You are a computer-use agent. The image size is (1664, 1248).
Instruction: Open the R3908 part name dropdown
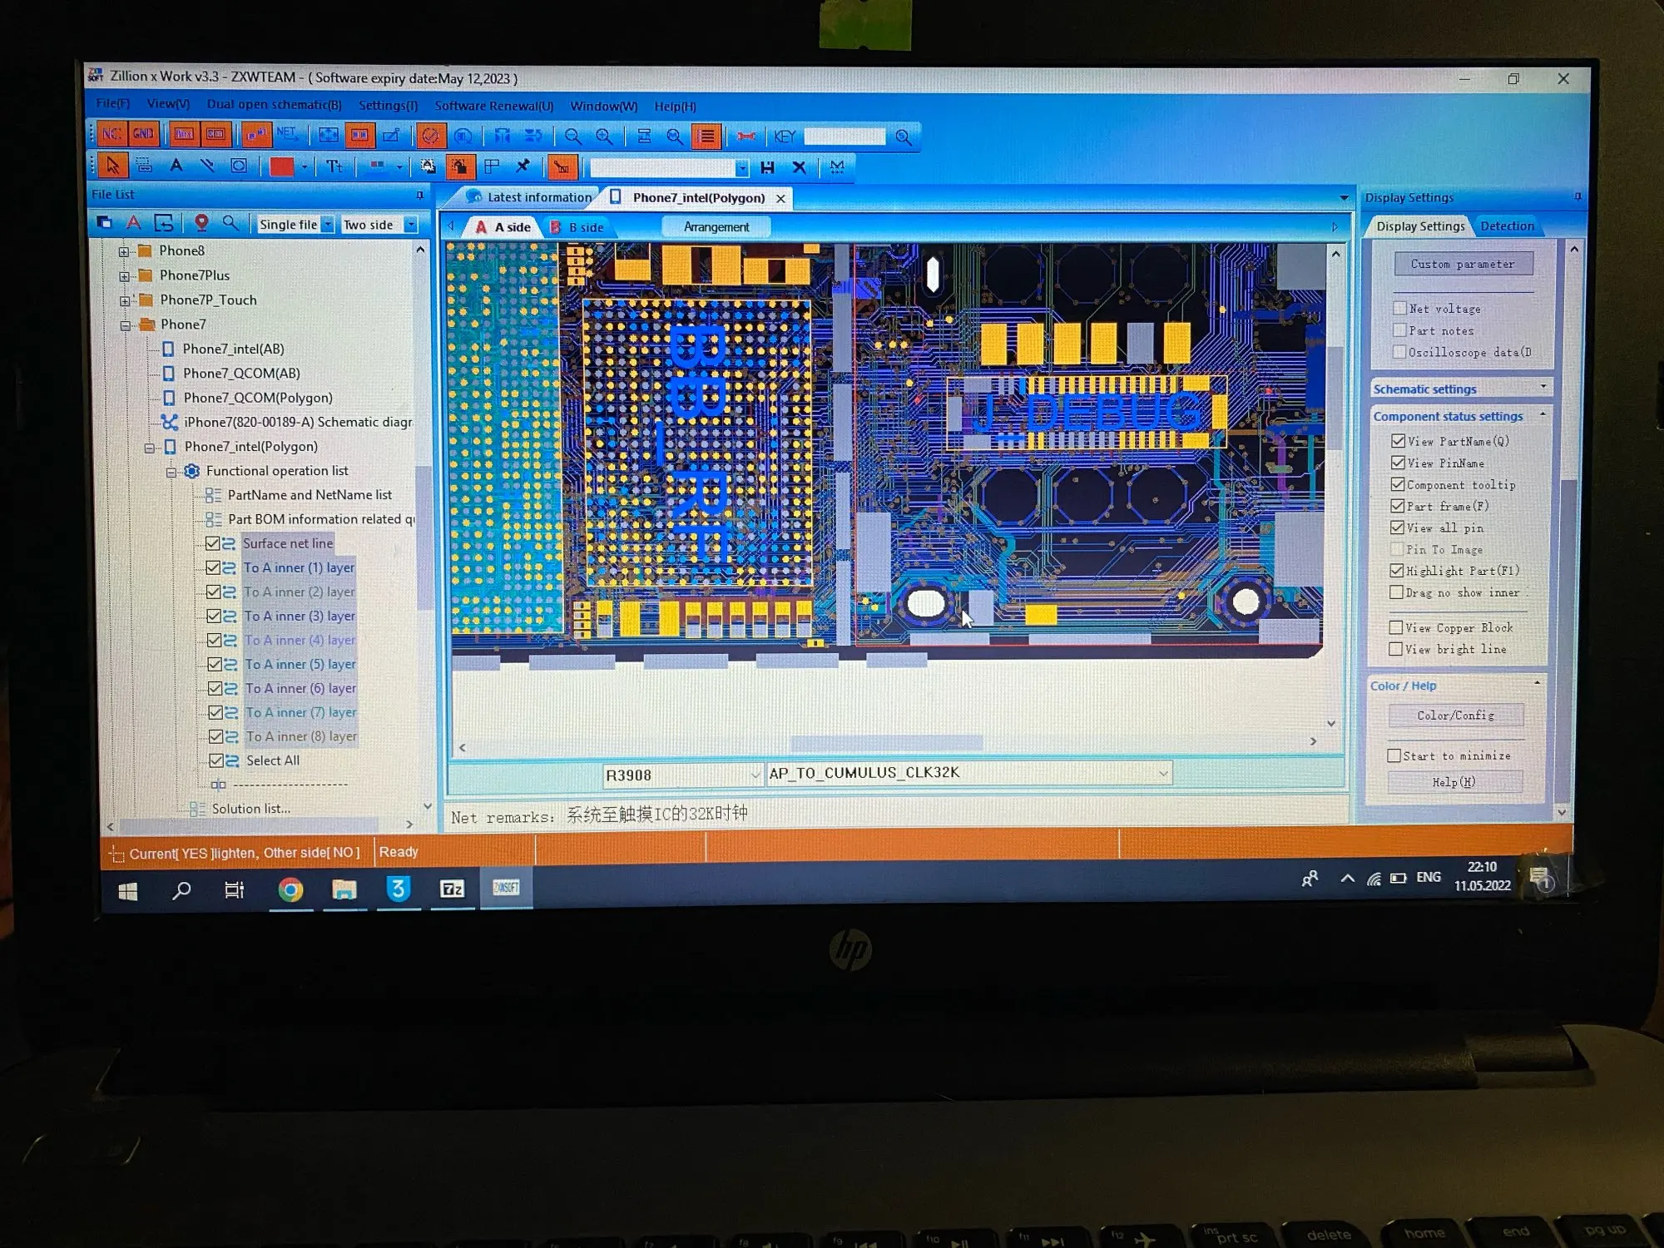tap(755, 775)
